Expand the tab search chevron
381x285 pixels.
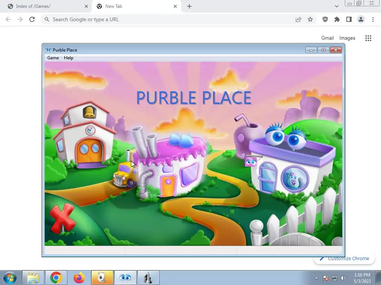tap(336, 6)
